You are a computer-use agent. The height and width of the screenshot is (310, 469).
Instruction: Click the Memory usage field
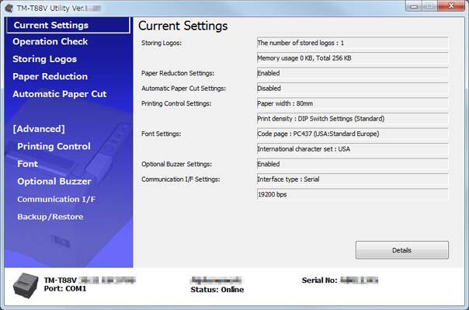[x=353, y=58]
